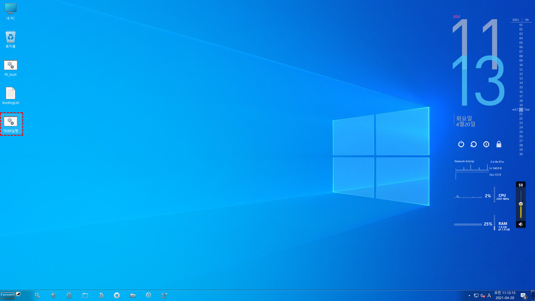The width and height of the screenshot is (535, 301).
Task: Open the magnifier search taskbar icon
Action: (x=37, y=295)
